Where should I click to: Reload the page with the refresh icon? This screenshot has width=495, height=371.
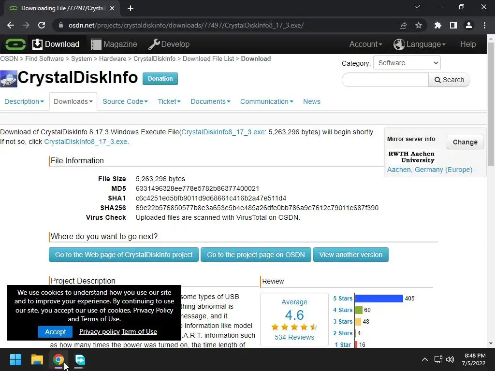click(x=42, y=25)
